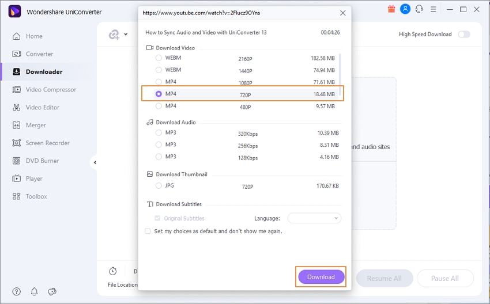Check 'Set my choices as default' checkbox
Image resolution: width=490 pixels, height=304 pixels.
(x=148, y=231)
